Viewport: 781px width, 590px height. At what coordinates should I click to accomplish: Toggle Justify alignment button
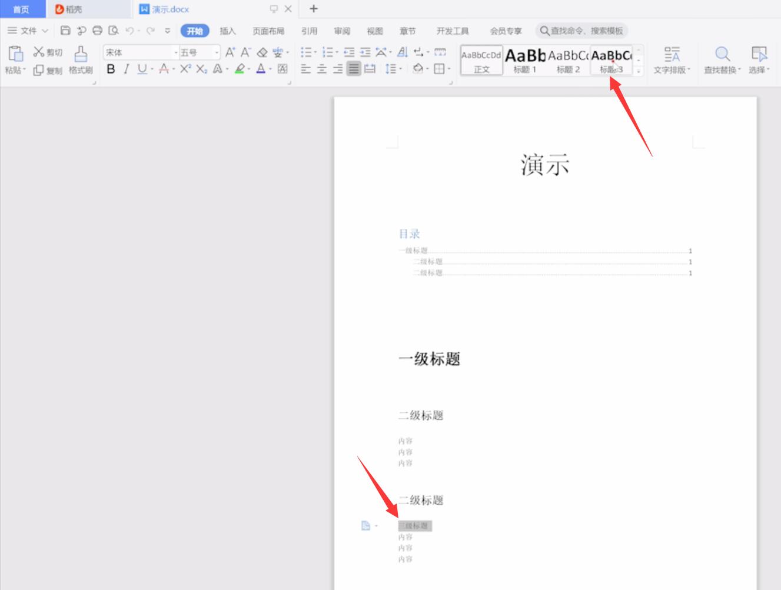point(353,69)
